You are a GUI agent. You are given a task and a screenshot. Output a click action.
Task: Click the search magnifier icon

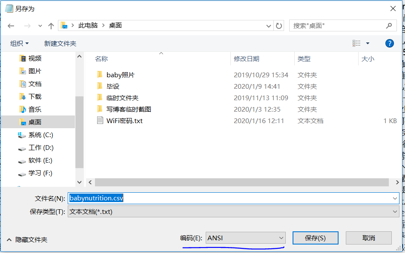tap(389, 26)
